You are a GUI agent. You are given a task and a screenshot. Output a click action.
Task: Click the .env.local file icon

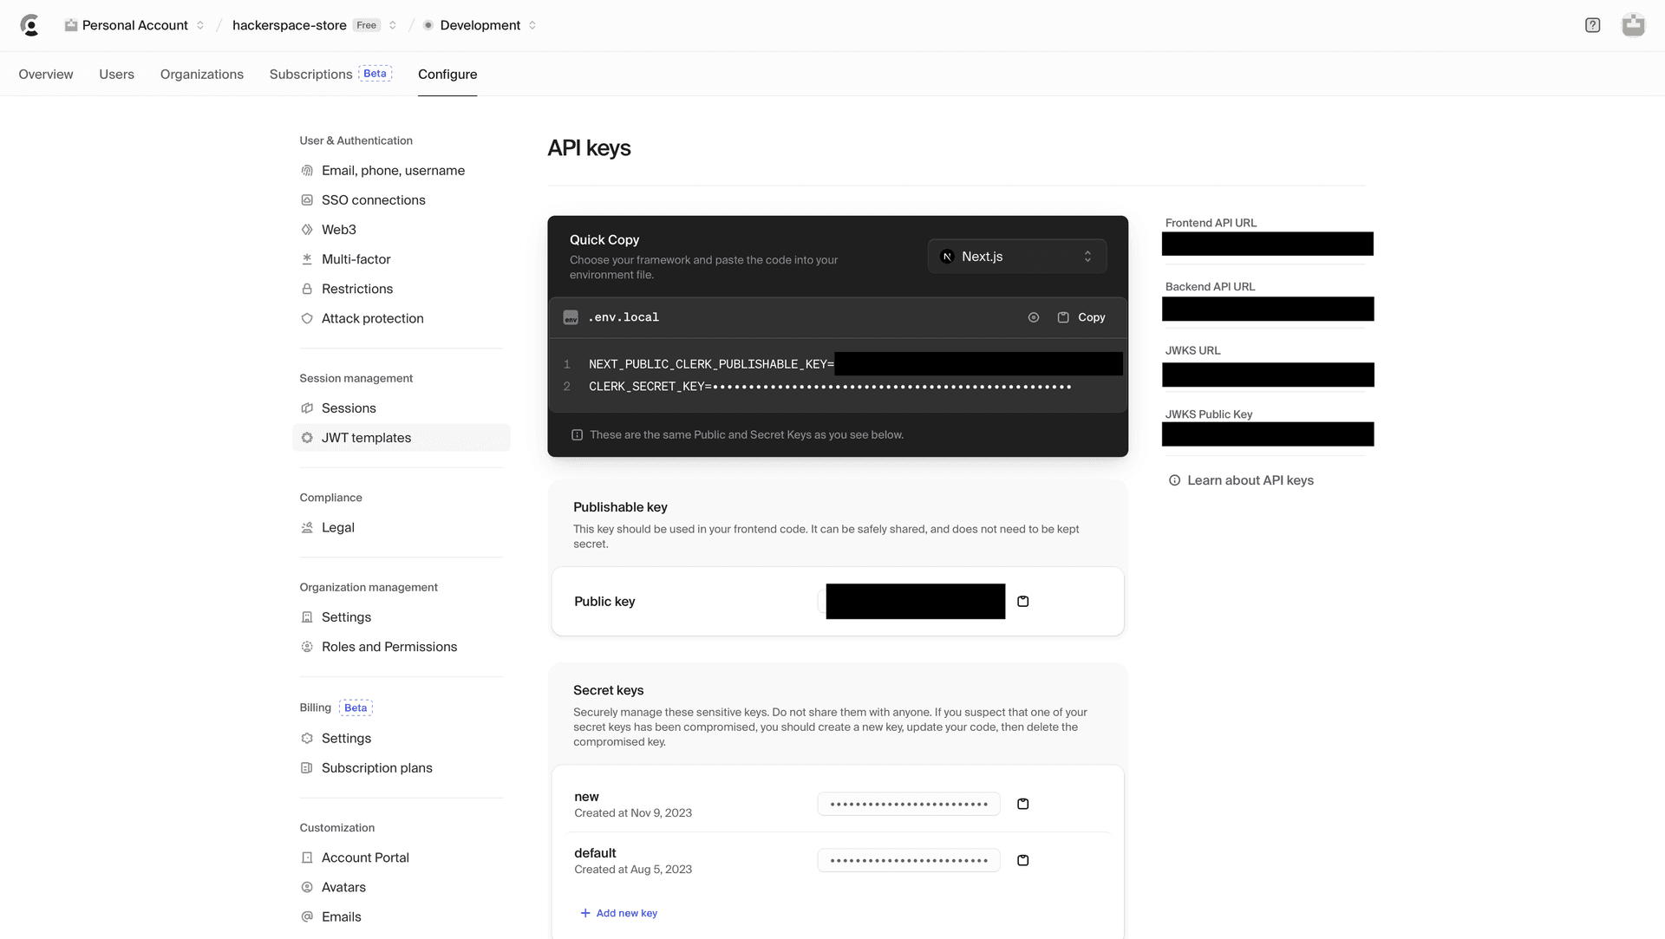coord(571,317)
